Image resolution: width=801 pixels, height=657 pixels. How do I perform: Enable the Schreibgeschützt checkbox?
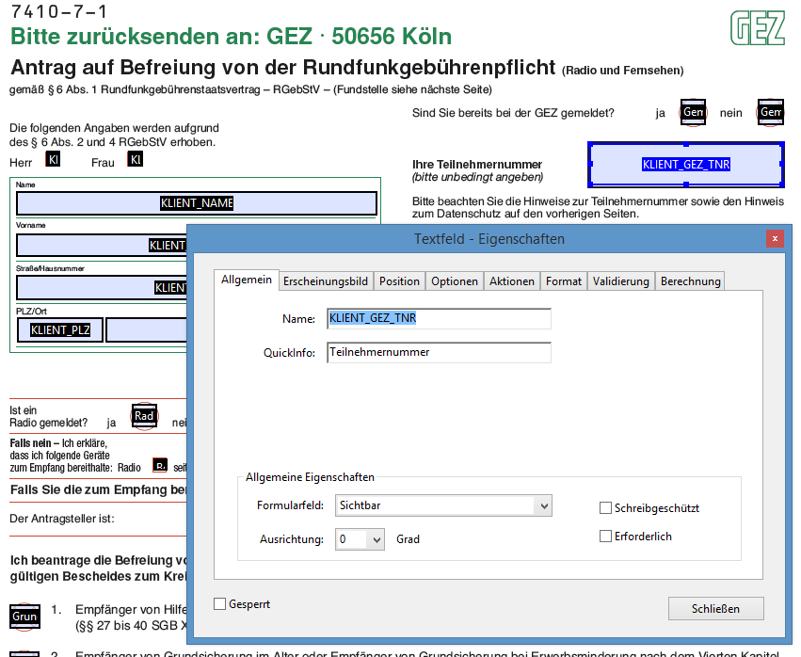click(x=605, y=508)
